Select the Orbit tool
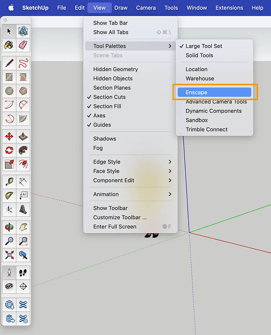Viewport: 271px width, 335px height. 9,227
